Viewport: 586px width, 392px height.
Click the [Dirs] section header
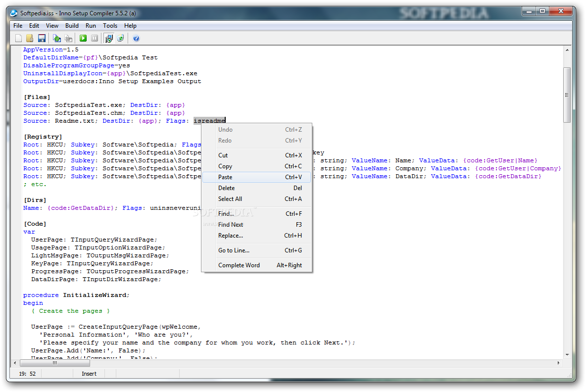pos(35,200)
